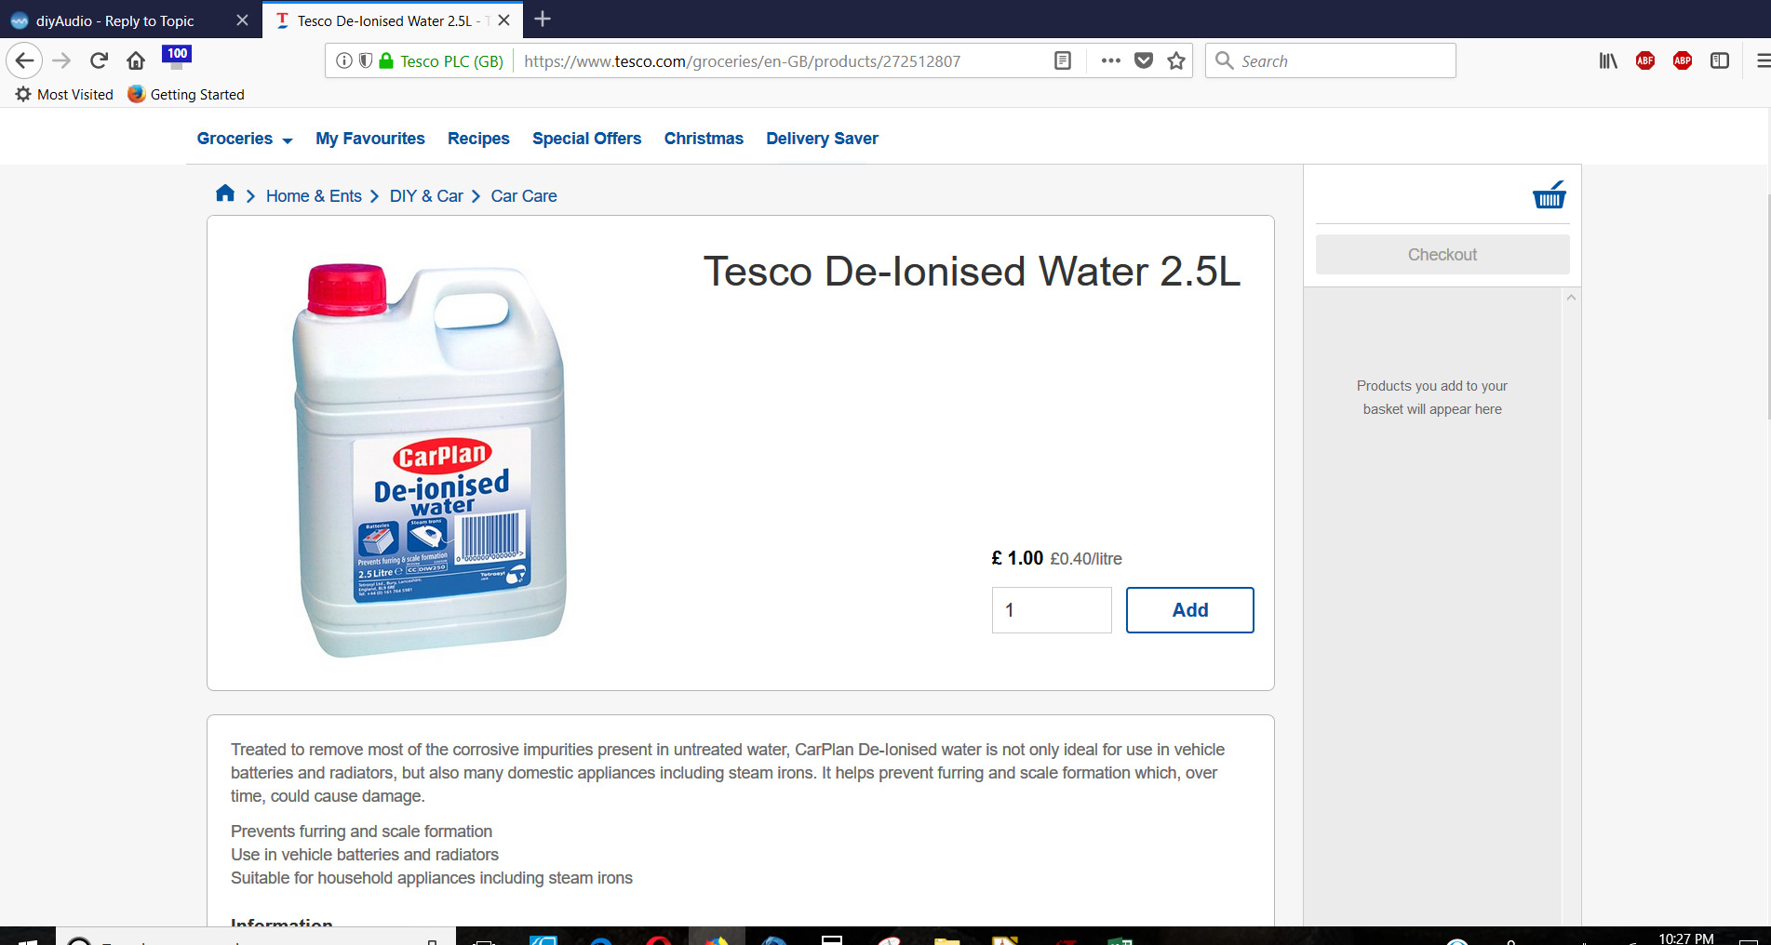This screenshot has width=1771, height=945.
Task: Go back using the browser back arrow
Action: (x=24, y=61)
